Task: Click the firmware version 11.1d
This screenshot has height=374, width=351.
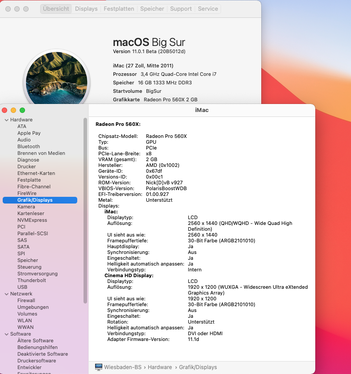Action: click(193, 339)
